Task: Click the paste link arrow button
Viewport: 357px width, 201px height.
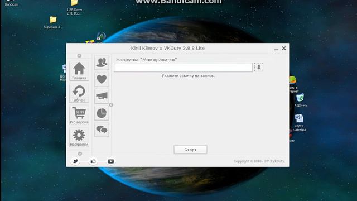Action: click(x=259, y=67)
